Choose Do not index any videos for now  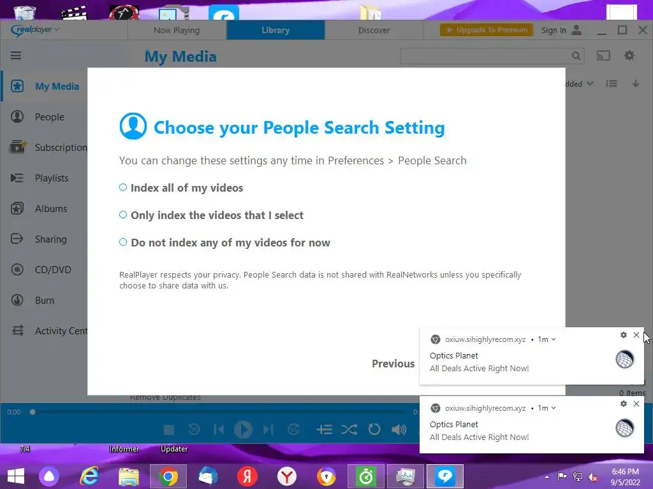pos(224,243)
